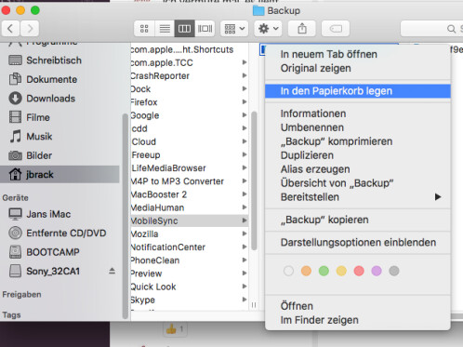Click the sidebar vertical scrollbar
463x347 pixels.
coord(126,216)
